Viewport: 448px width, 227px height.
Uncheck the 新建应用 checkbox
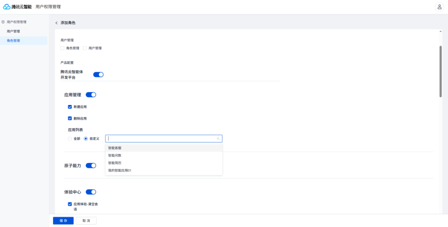[x=70, y=107]
